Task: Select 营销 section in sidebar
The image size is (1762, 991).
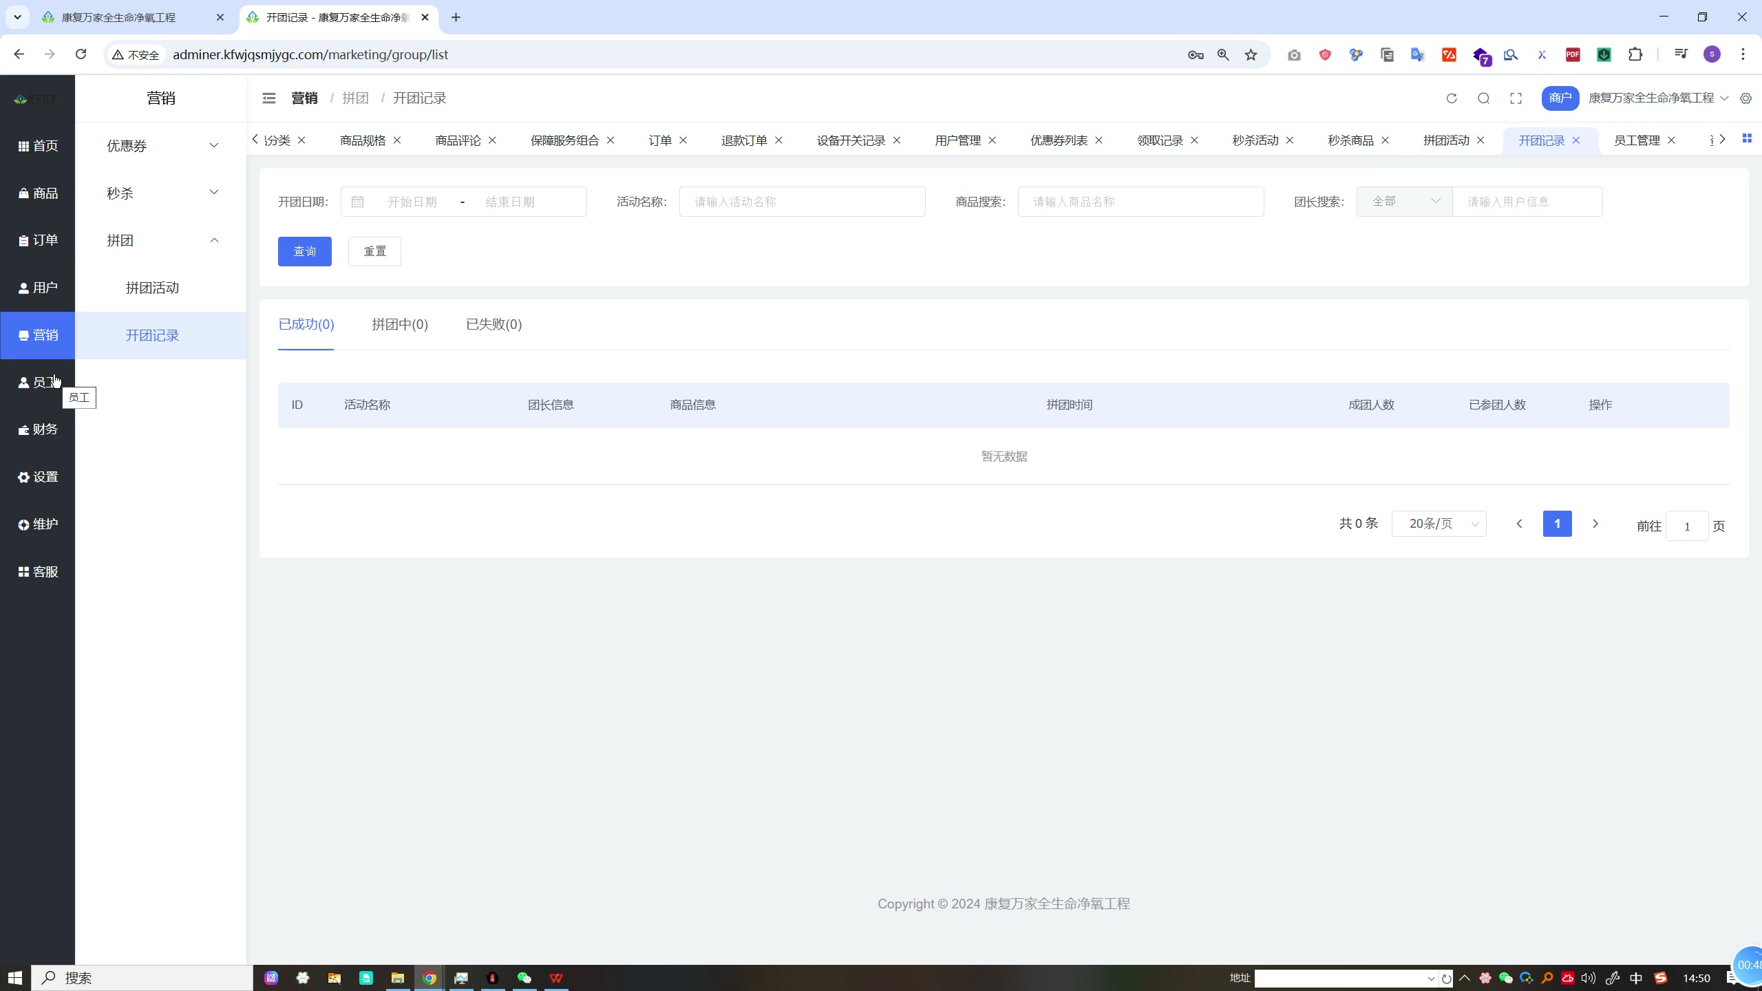Action: 38,335
